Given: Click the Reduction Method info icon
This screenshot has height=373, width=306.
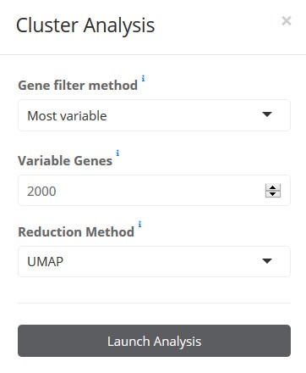Looking at the screenshot, I should pos(139,224).
